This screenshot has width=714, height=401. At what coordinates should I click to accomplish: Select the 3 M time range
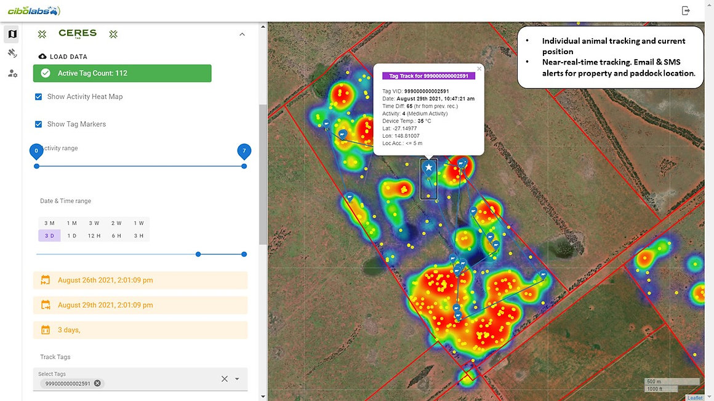point(50,223)
